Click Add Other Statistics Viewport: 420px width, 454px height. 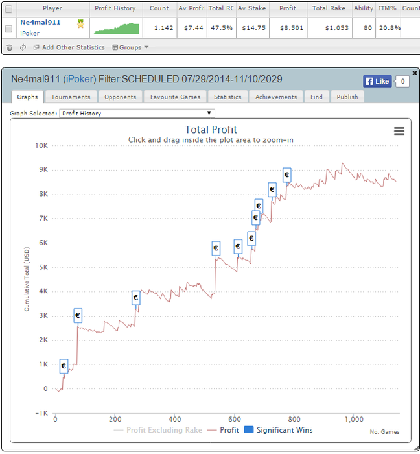69,47
